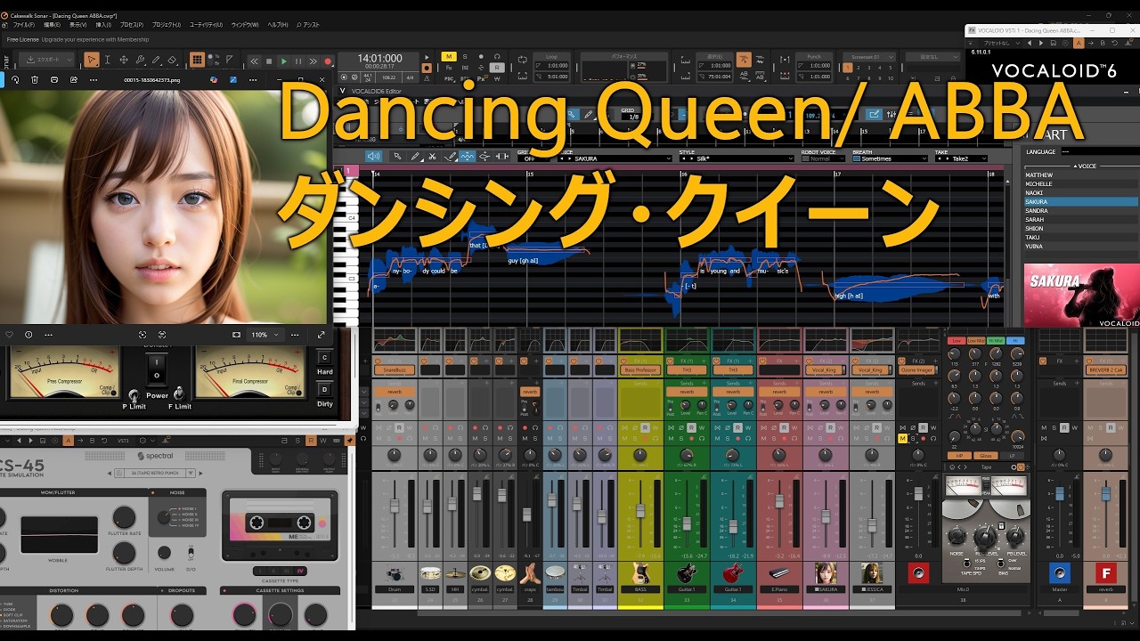Viewport: 1140px width, 641px height.
Task: Select SARAH in the voice list
Action: click(1081, 220)
